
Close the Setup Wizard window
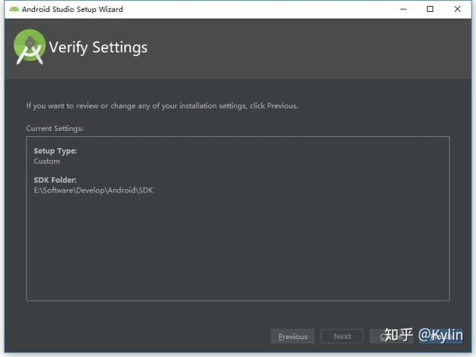click(x=457, y=9)
